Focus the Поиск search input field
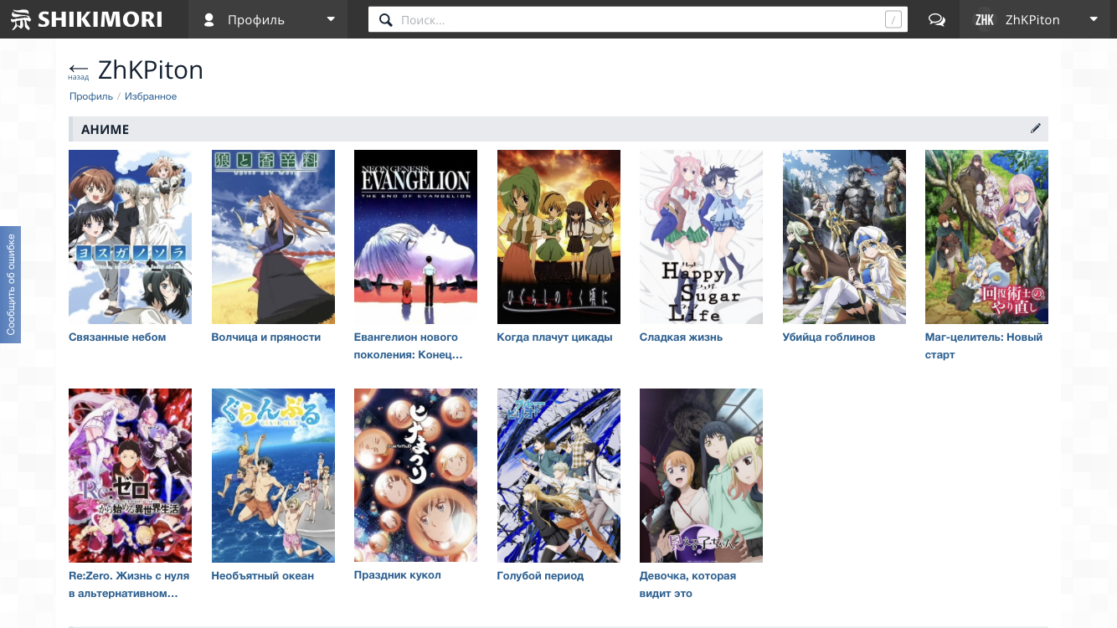The height and width of the screenshot is (628, 1117). (x=638, y=20)
